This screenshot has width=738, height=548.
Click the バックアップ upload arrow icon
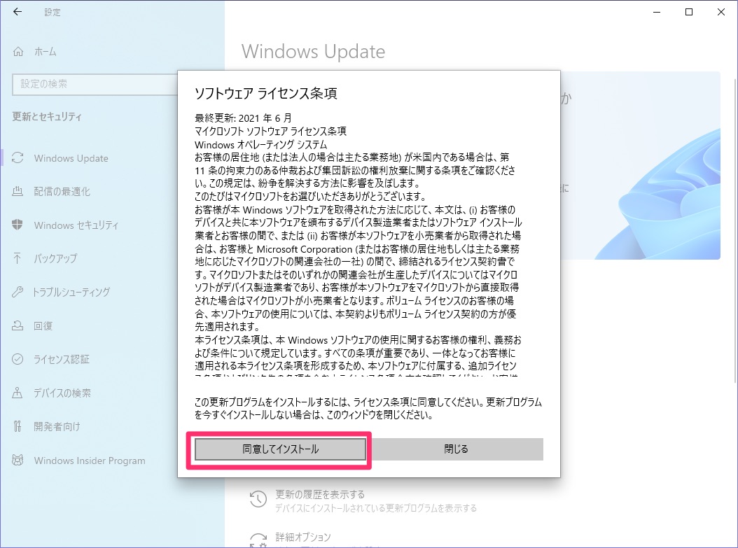click(x=18, y=258)
